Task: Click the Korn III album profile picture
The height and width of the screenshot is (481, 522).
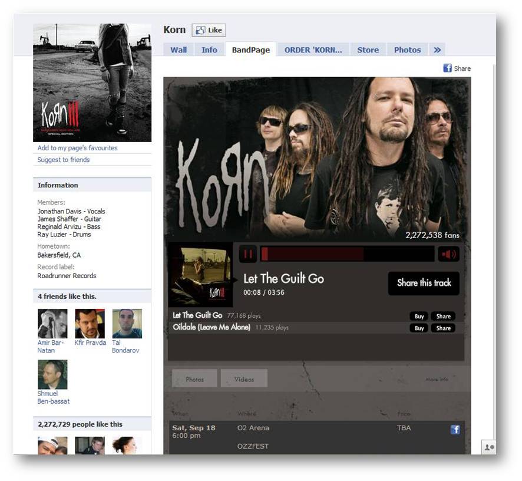Action: (92, 83)
